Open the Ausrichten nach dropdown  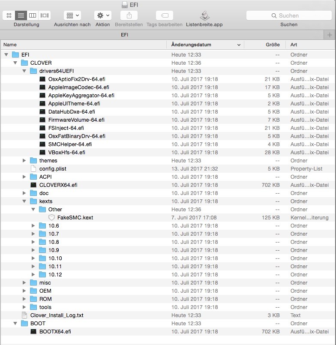72,15
